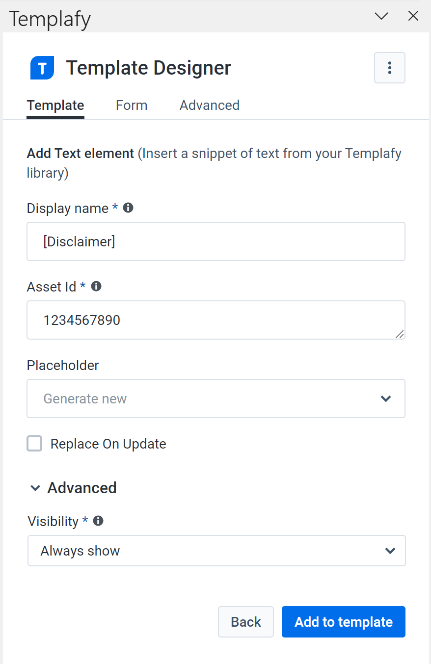Collapse the Templafy panel using the chevron
The image size is (431, 664).
point(381,16)
